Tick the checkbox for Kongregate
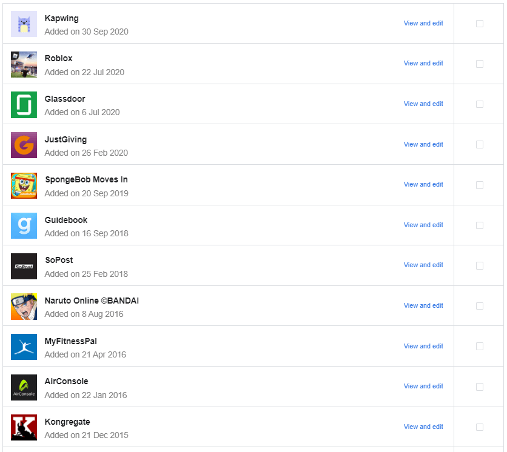The width and height of the screenshot is (507, 452). click(x=479, y=427)
